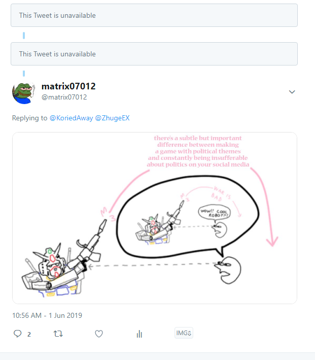The height and width of the screenshot is (360, 315).
Task: Click the reply count number 2
Action: (x=29, y=334)
